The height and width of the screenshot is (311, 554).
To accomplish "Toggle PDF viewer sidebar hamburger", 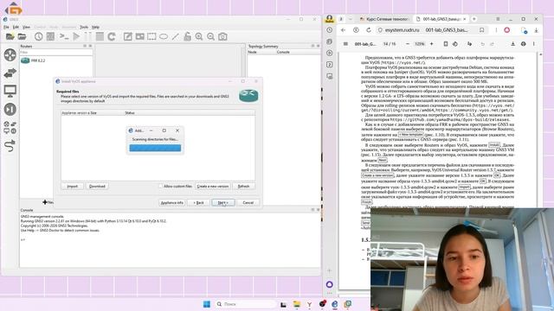I will coord(345,44).
